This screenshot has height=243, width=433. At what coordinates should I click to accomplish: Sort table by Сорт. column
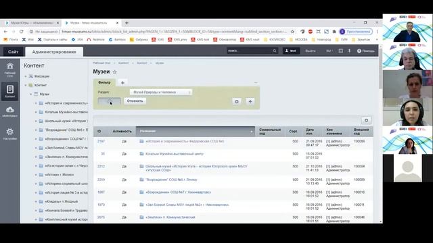293,132
